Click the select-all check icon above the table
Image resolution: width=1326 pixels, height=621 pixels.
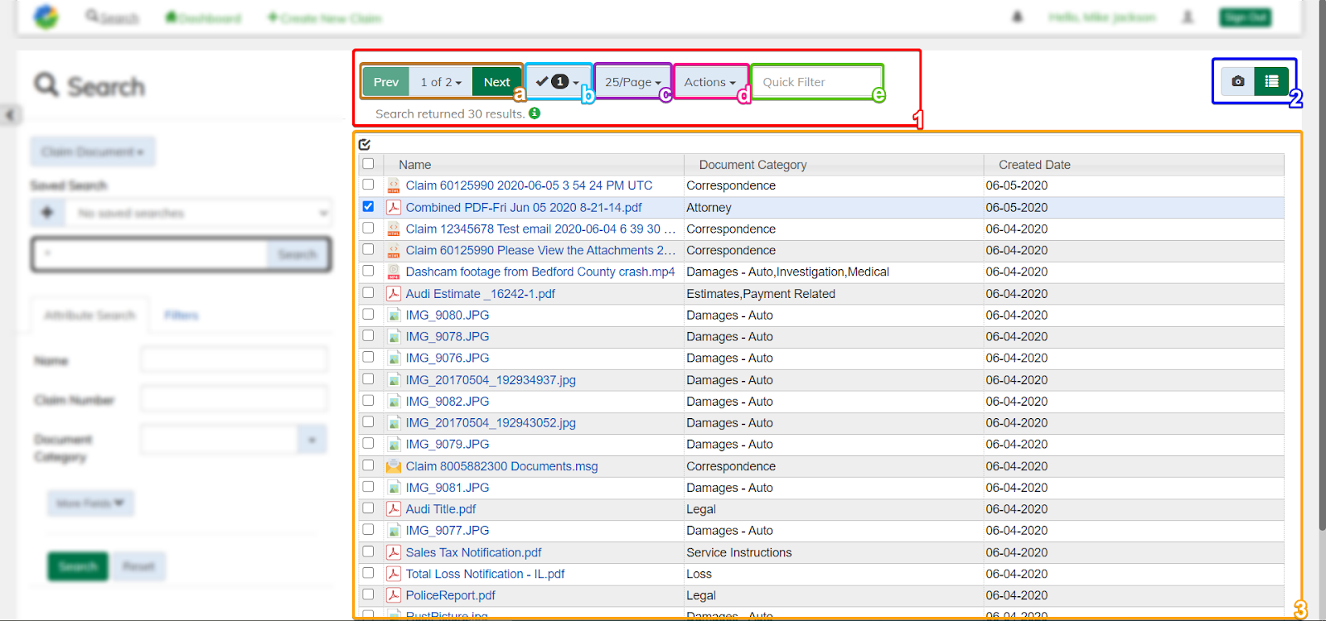point(365,144)
